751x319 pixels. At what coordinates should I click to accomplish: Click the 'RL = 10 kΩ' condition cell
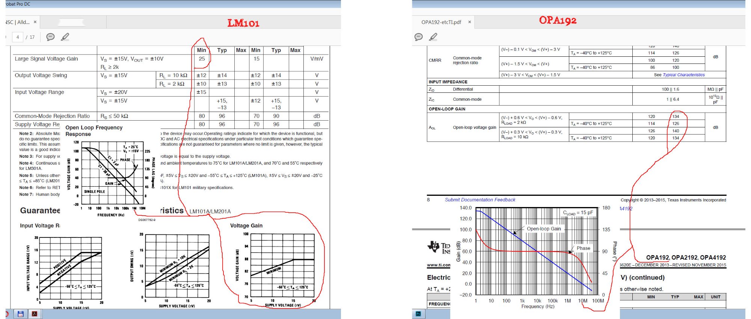173,76
